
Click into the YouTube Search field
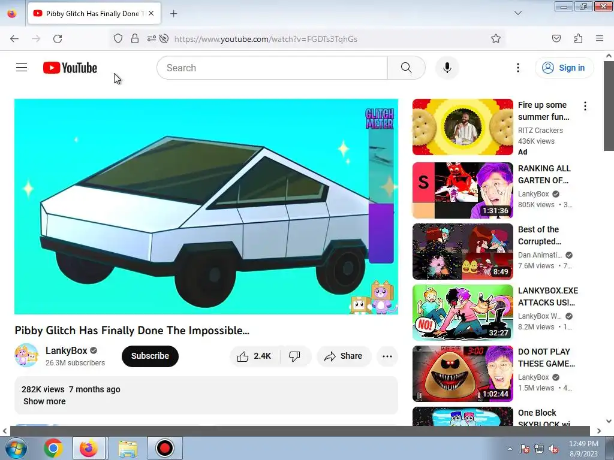point(272,68)
